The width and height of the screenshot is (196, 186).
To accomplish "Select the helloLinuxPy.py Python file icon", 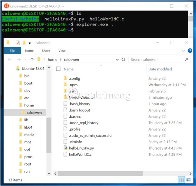I will (65, 148).
